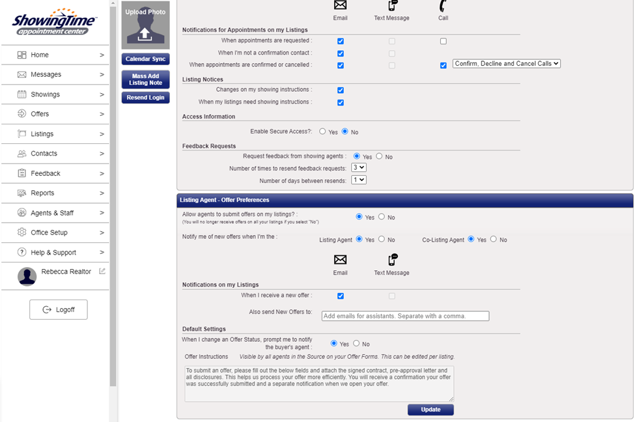Click the edit profile icon beside Rebecca Realtor
This screenshot has width=635, height=422.
(102, 271)
